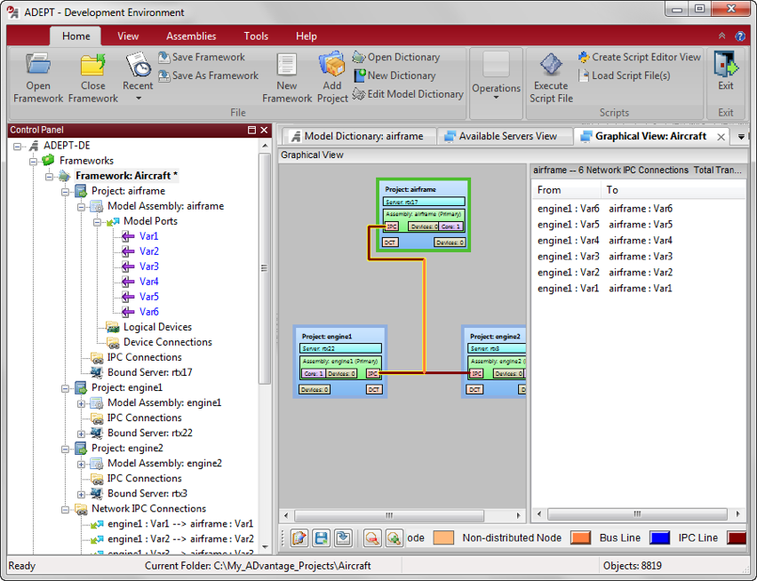The image size is (757, 581).
Task: Expand Bound Server: rtx3 node
Action: pyautogui.click(x=83, y=493)
